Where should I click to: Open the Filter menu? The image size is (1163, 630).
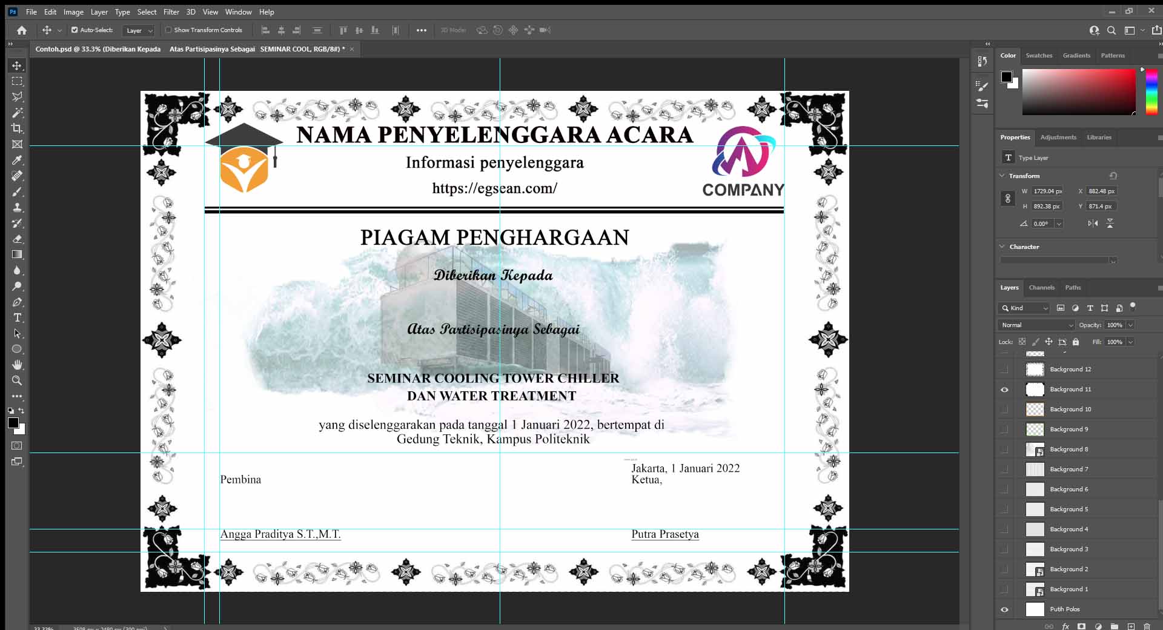click(171, 12)
